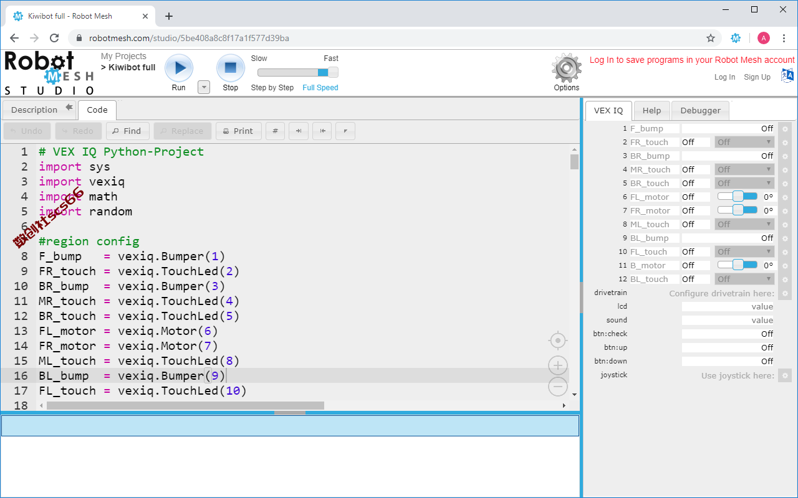Viewport: 798px width, 498px height.
Task: Click the joystick settings gear icon
Action: pos(785,375)
